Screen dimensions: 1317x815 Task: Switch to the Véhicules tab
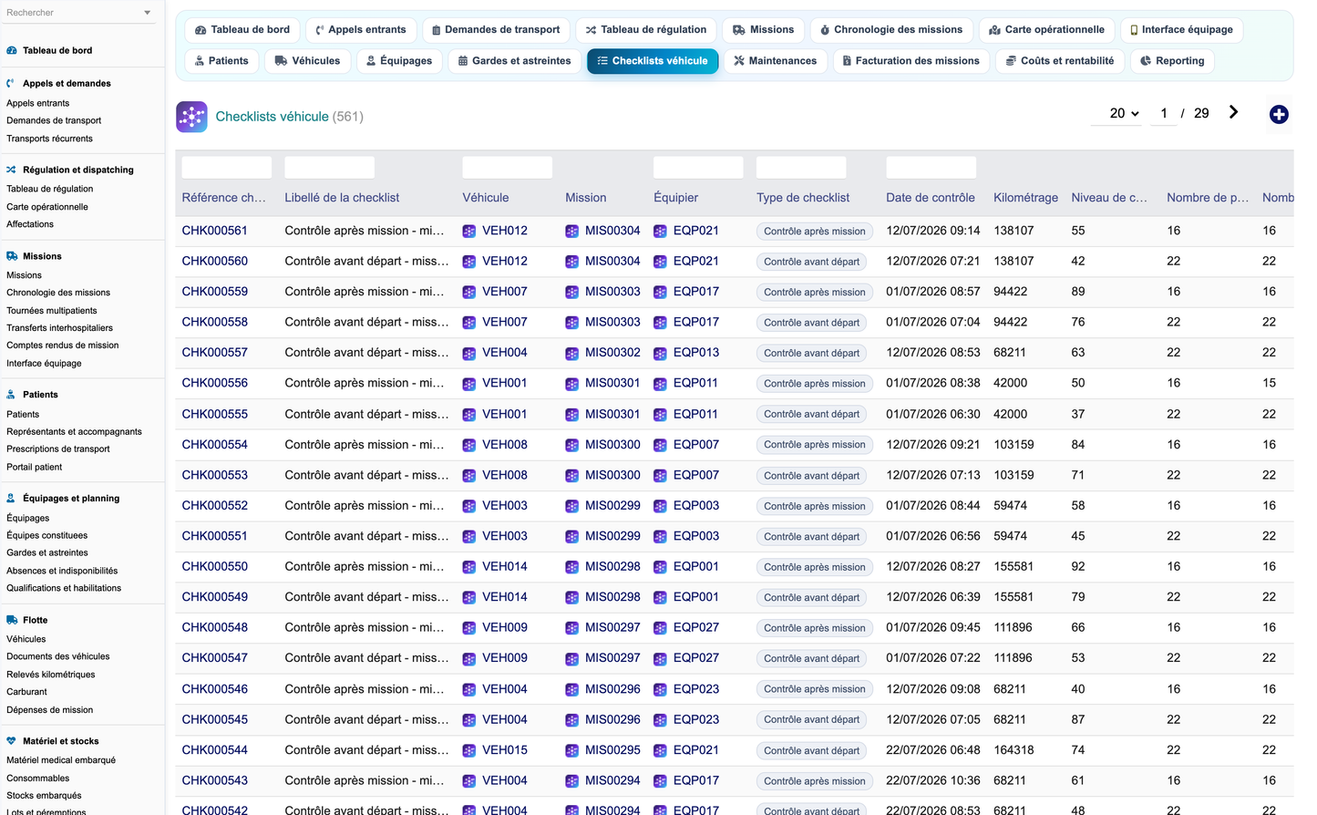(x=308, y=61)
